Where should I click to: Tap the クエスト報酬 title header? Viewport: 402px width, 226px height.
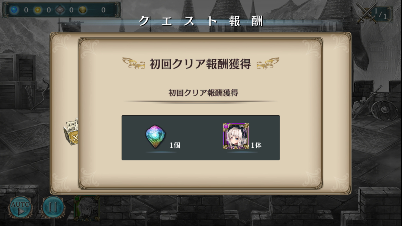click(201, 21)
